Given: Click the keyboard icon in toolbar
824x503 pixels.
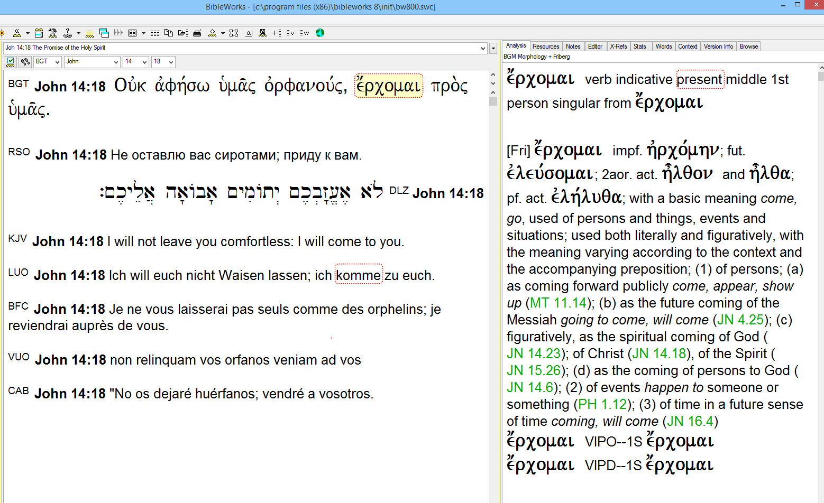Looking at the screenshot, I should pyautogui.click(x=197, y=33).
